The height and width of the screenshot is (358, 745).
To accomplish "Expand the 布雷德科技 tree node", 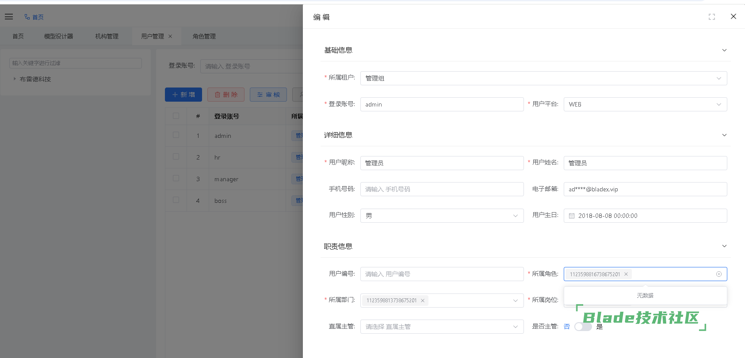I will point(15,79).
